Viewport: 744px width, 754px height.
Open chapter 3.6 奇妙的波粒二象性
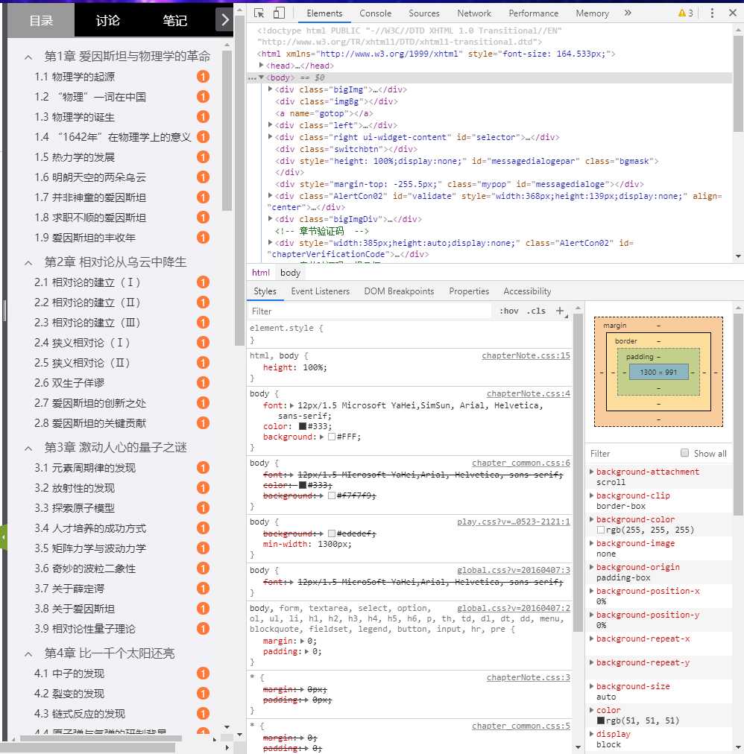(85, 568)
